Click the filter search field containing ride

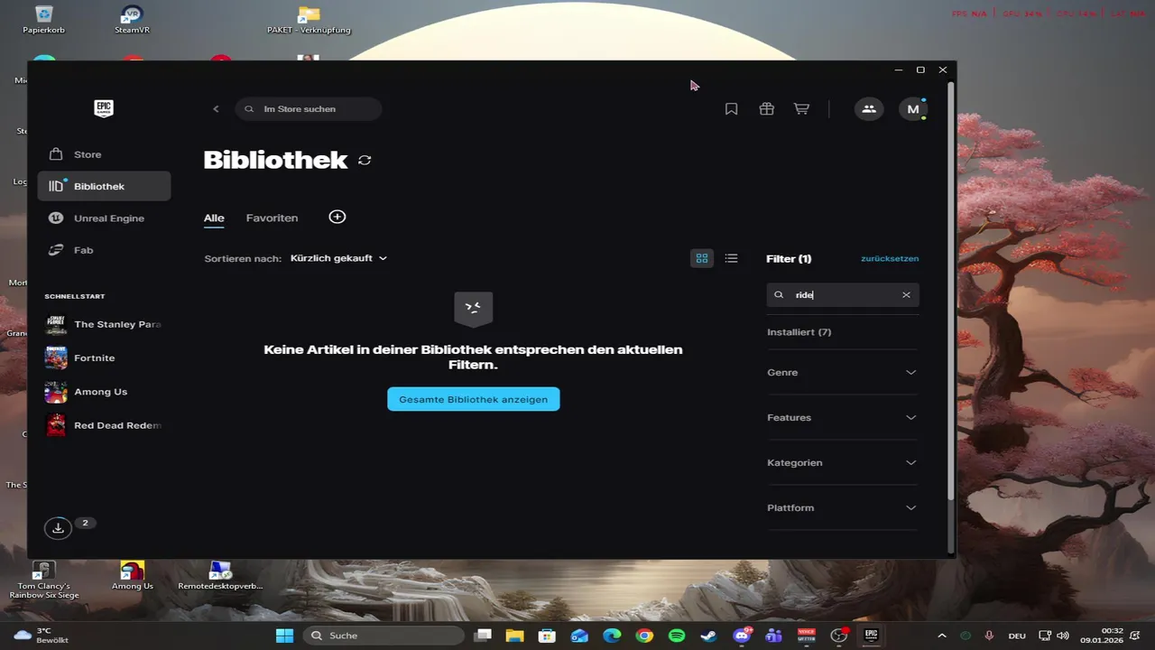843,295
